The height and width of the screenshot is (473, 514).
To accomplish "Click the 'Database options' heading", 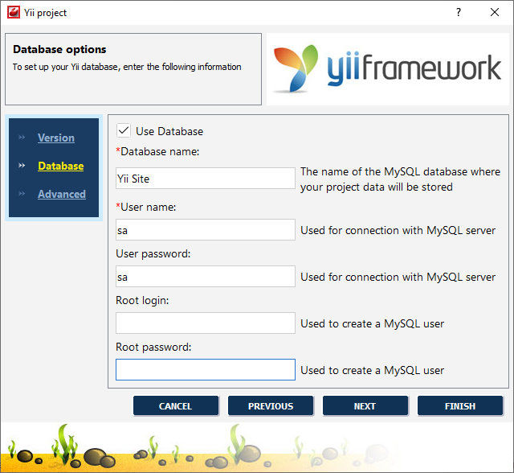I will (x=59, y=49).
